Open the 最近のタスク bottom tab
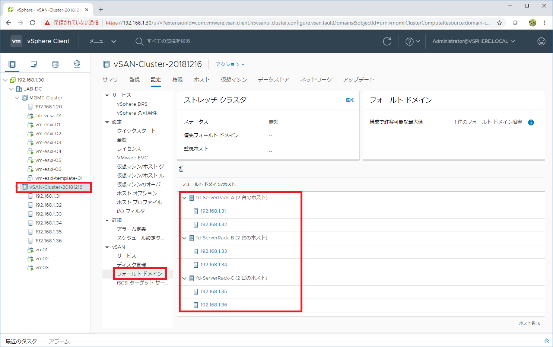Screen dimensions: 553x347 click(x=21, y=341)
